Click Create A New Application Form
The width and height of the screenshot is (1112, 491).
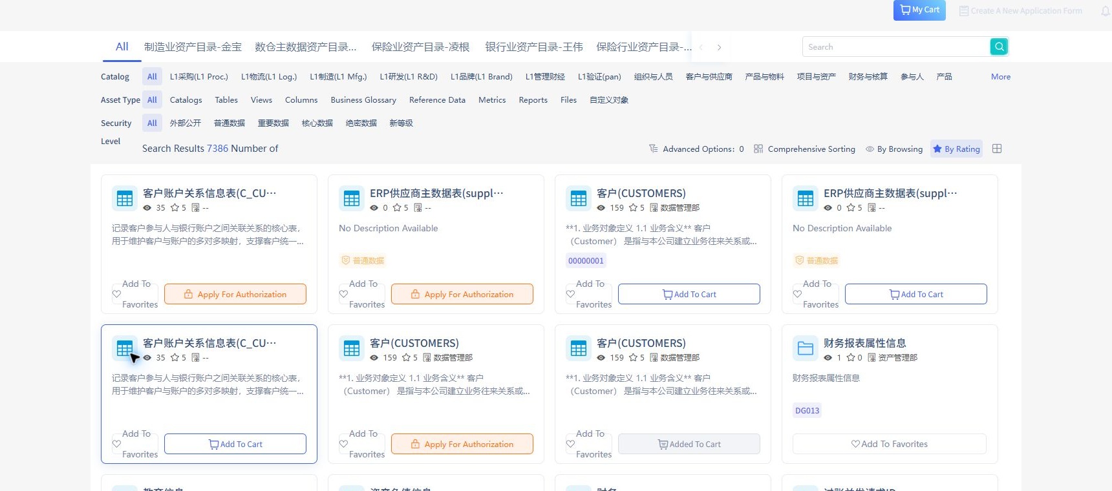point(1020,11)
